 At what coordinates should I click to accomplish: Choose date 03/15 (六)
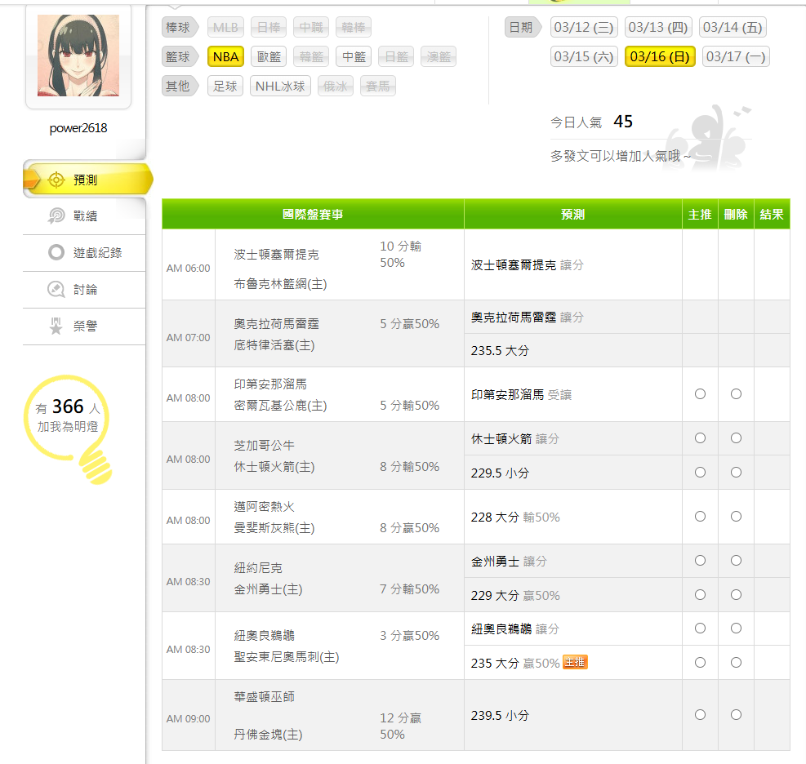click(x=584, y=56)
